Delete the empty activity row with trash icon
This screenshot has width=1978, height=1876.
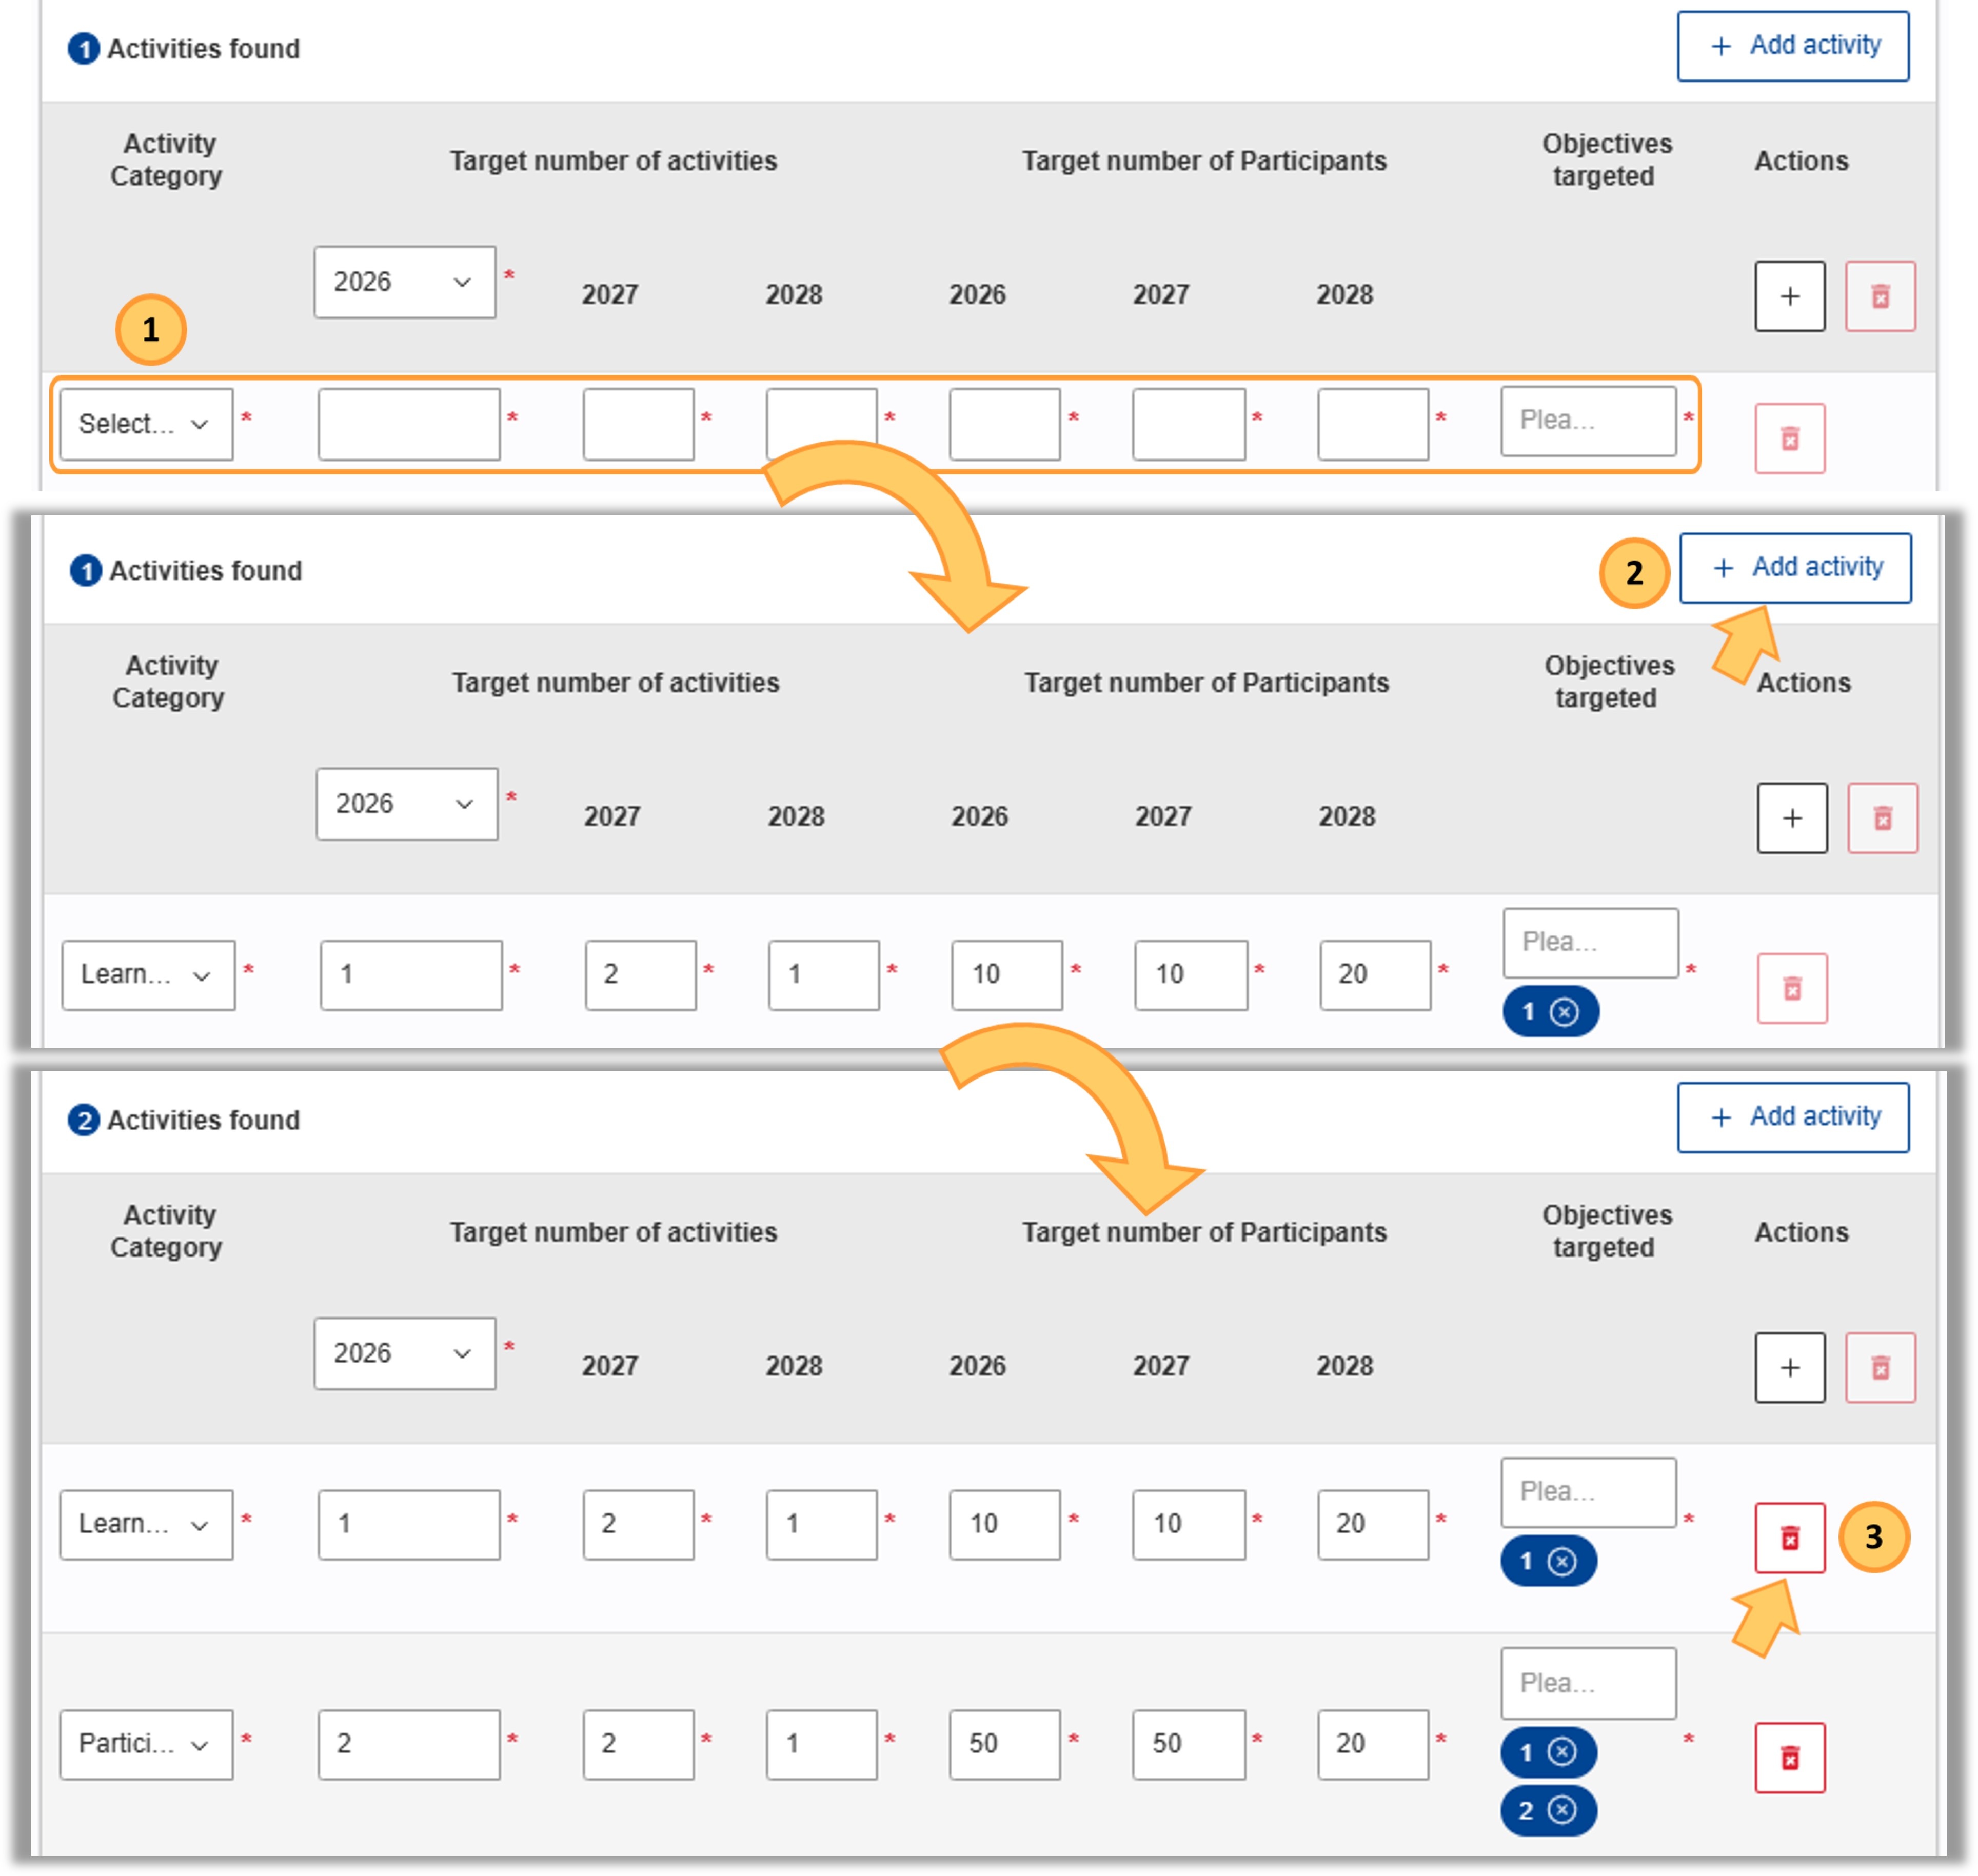tap(1789, 438)
